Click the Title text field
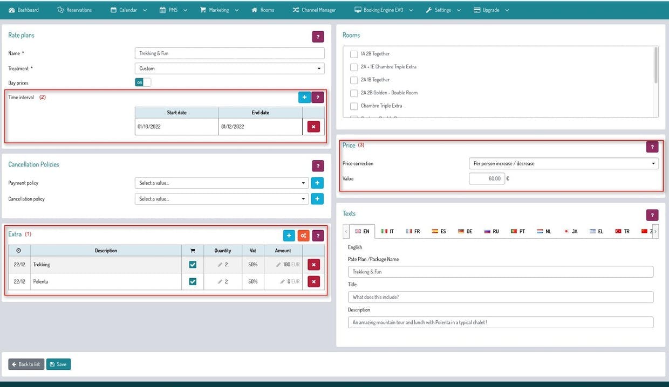 click(x=501, y=297)
